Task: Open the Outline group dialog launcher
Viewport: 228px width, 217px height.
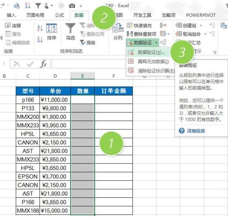Action: [x=215, y=52]
